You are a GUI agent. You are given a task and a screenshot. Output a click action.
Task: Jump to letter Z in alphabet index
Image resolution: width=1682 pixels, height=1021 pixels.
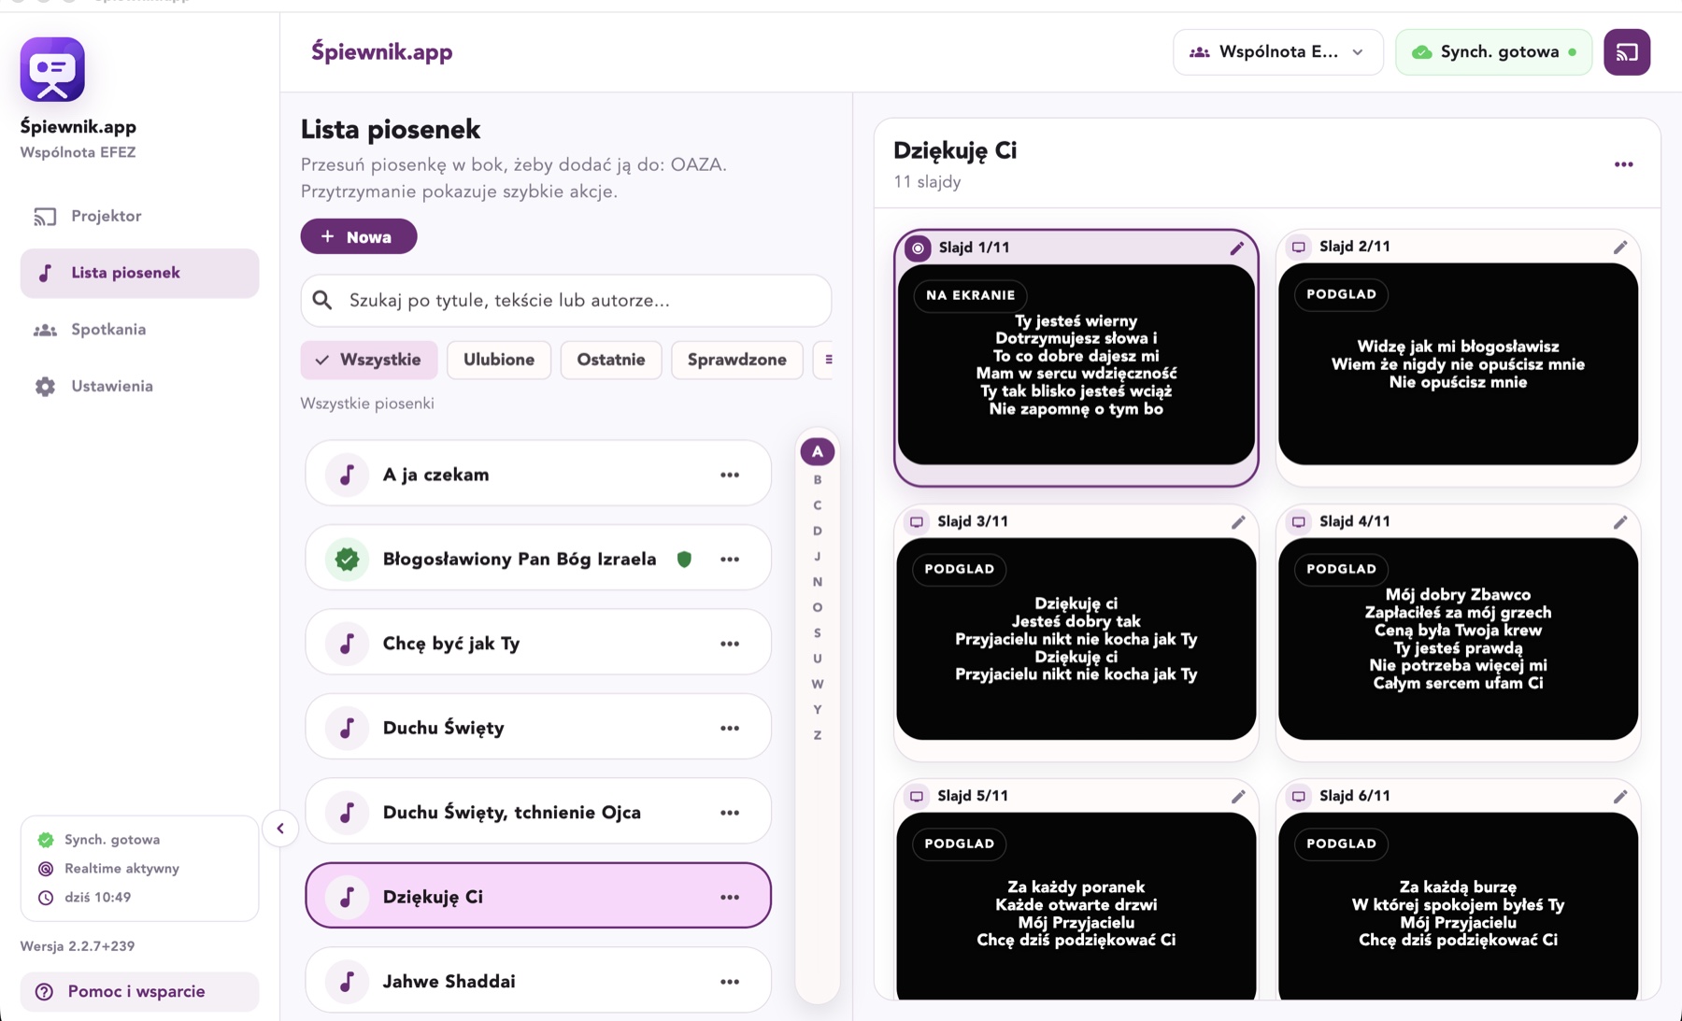tap(818, 735)
